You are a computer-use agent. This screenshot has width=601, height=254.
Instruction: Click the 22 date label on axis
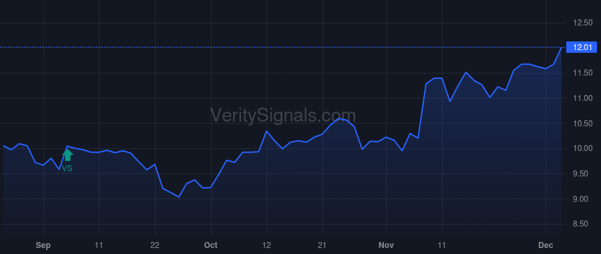click(155, 245)
